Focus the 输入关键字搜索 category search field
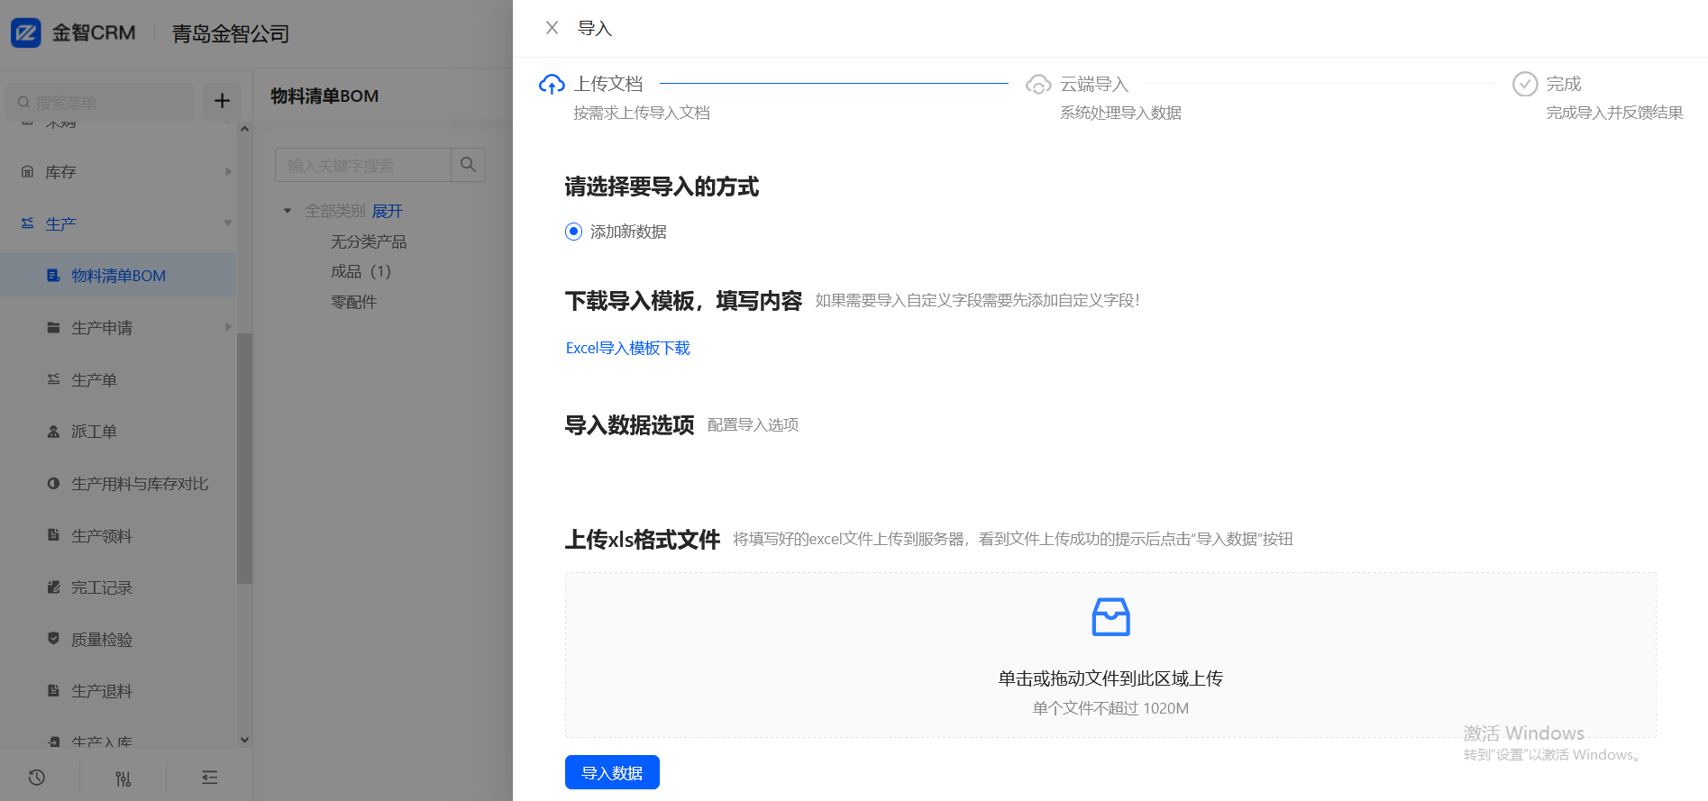The height and width of the screenshot is (801, 1708). pos(362,165)
